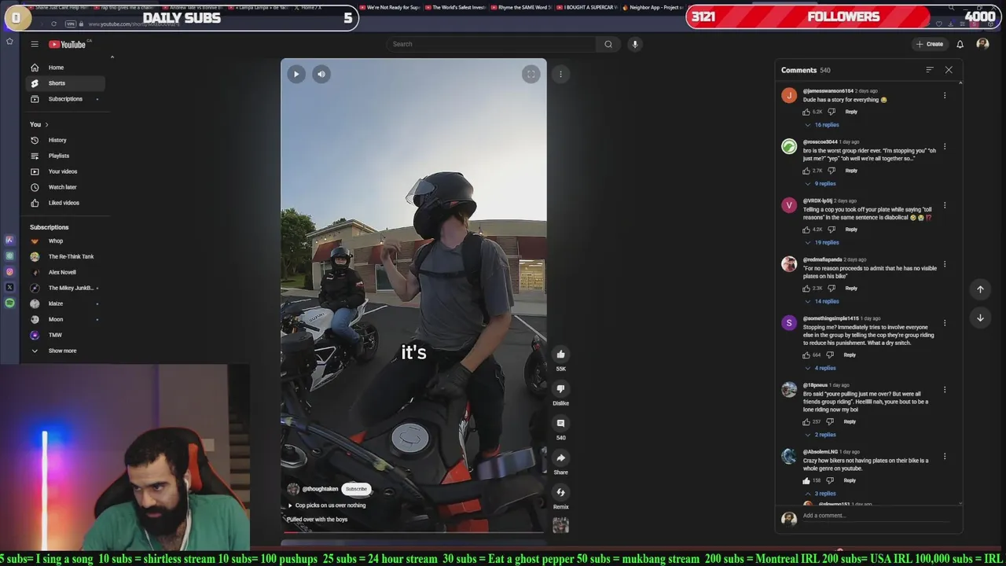Like the Short with 55K likes
The image size is (1006, 566).
point(560,355)
